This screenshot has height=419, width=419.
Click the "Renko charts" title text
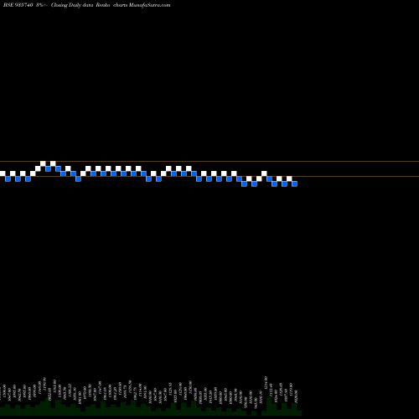click(x=111, y=5)
